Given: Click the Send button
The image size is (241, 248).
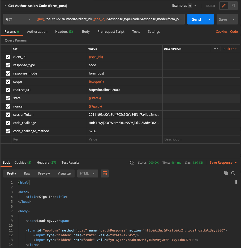Looking at the screenshot, I should coord(196,19).
